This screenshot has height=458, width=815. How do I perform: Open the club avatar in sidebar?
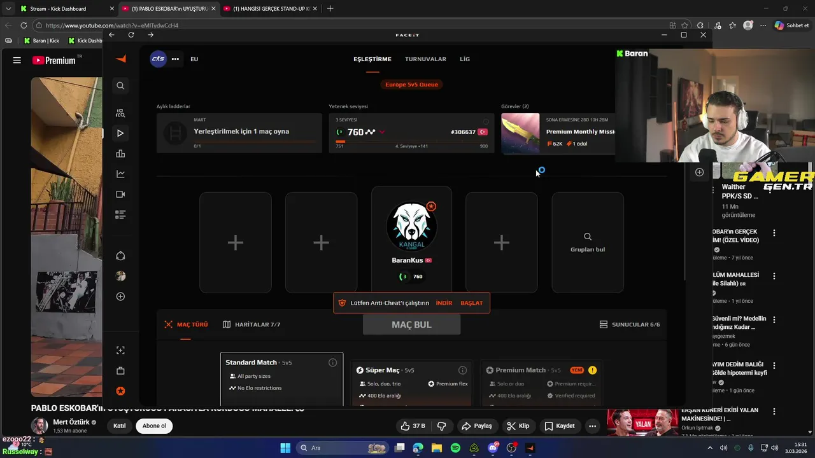point(120,276)
